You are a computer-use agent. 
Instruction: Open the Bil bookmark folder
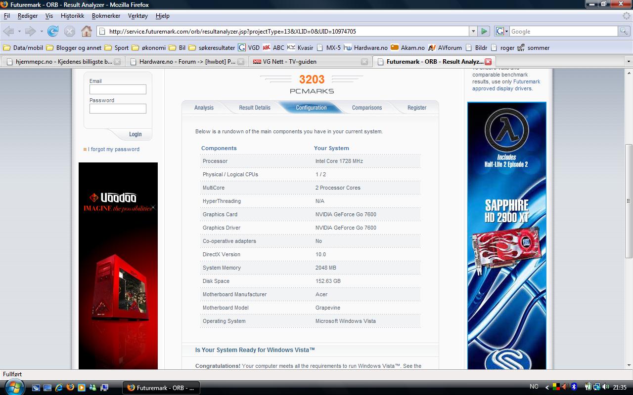(177, 48)
